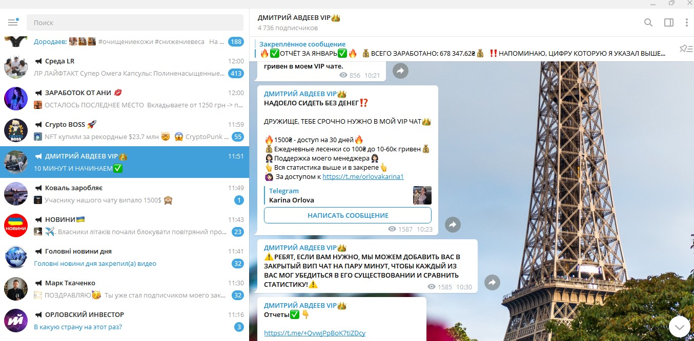Viewport: 694px width, 341px height.
Task: Open Марк Ткаченко channel avatar
Action: point(16,289)
